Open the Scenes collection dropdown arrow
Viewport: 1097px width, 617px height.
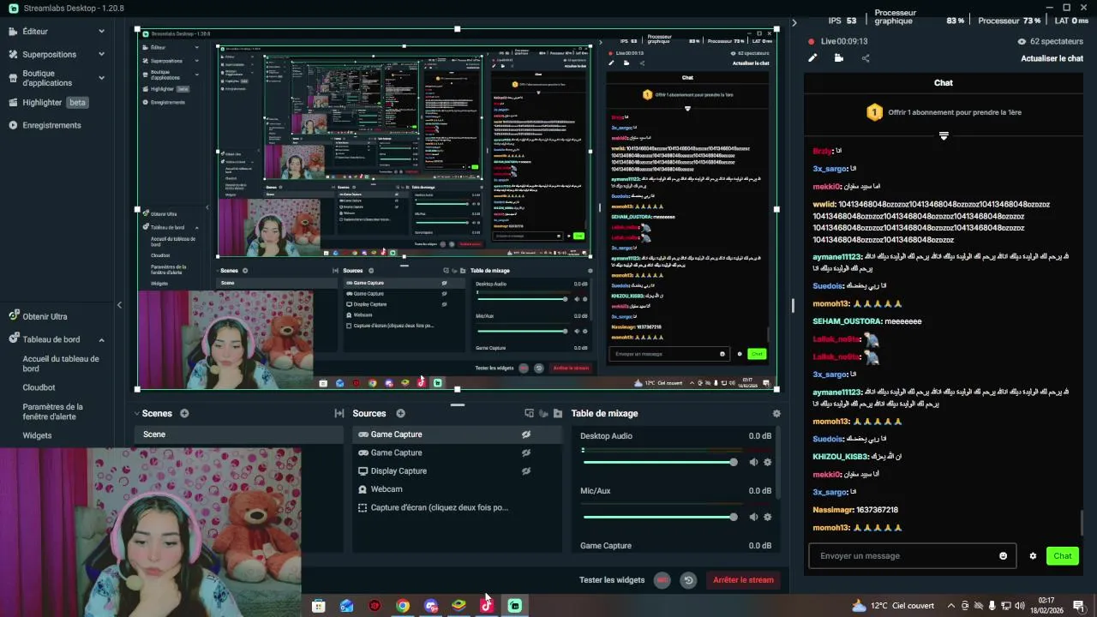tap(136, 413)
